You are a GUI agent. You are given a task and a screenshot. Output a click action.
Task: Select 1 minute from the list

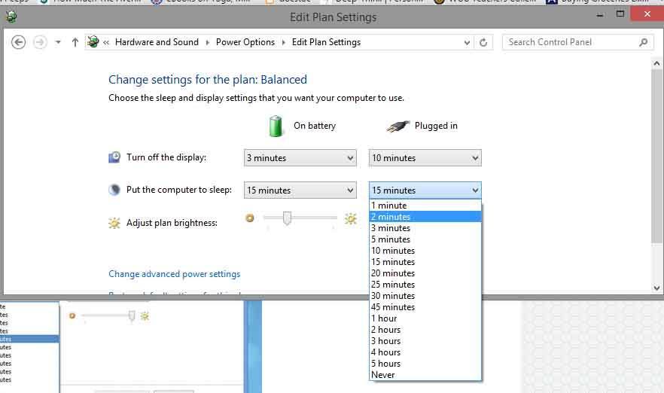tap(425, 206)
